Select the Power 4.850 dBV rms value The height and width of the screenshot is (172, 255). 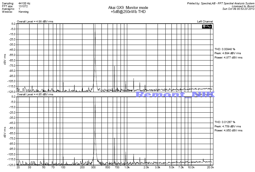228,131
